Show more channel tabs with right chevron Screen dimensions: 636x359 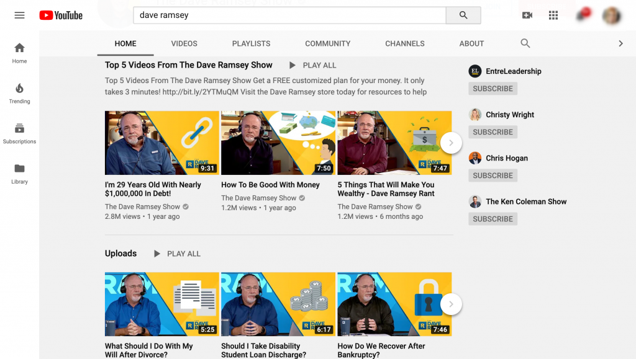(620, 43)
